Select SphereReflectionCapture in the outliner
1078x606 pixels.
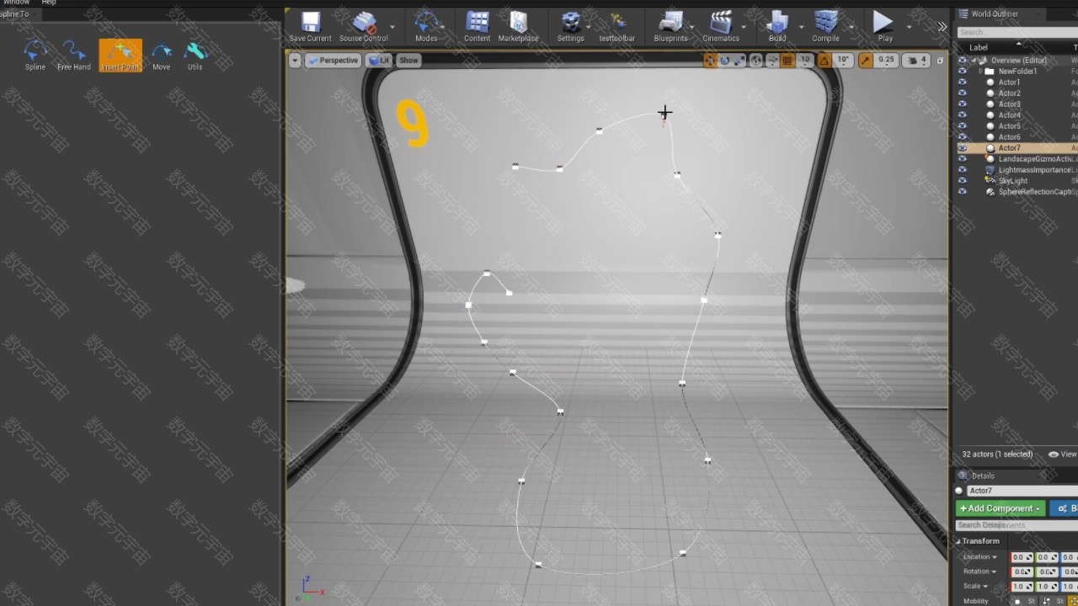[1034, 192]
